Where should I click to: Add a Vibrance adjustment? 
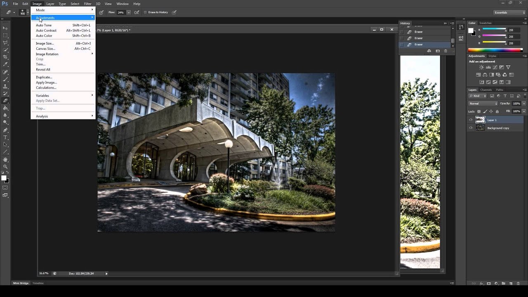point(508,67)
